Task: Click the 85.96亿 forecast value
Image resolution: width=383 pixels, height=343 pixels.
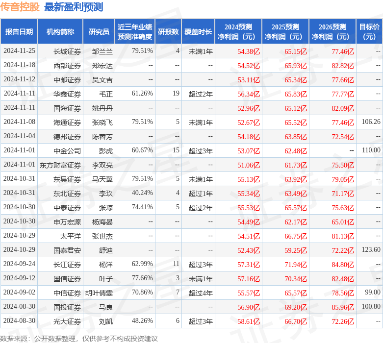Action: coord(343,307)
